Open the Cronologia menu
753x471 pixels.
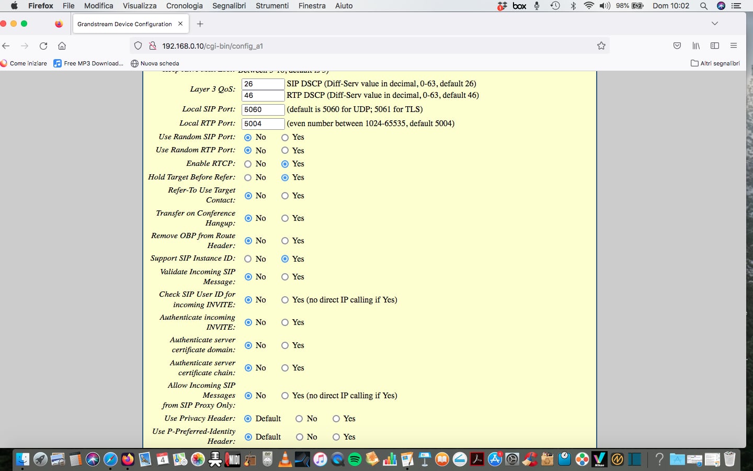184,6
